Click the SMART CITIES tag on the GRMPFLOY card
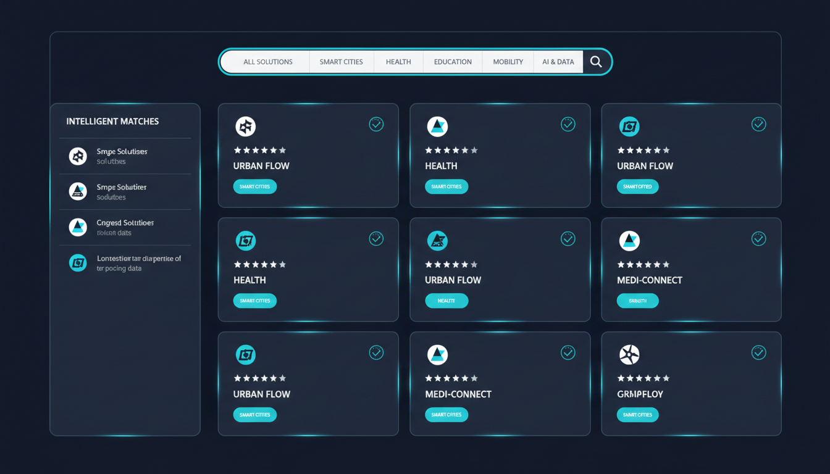Viewport: 830px width, 474px height. 637,415
